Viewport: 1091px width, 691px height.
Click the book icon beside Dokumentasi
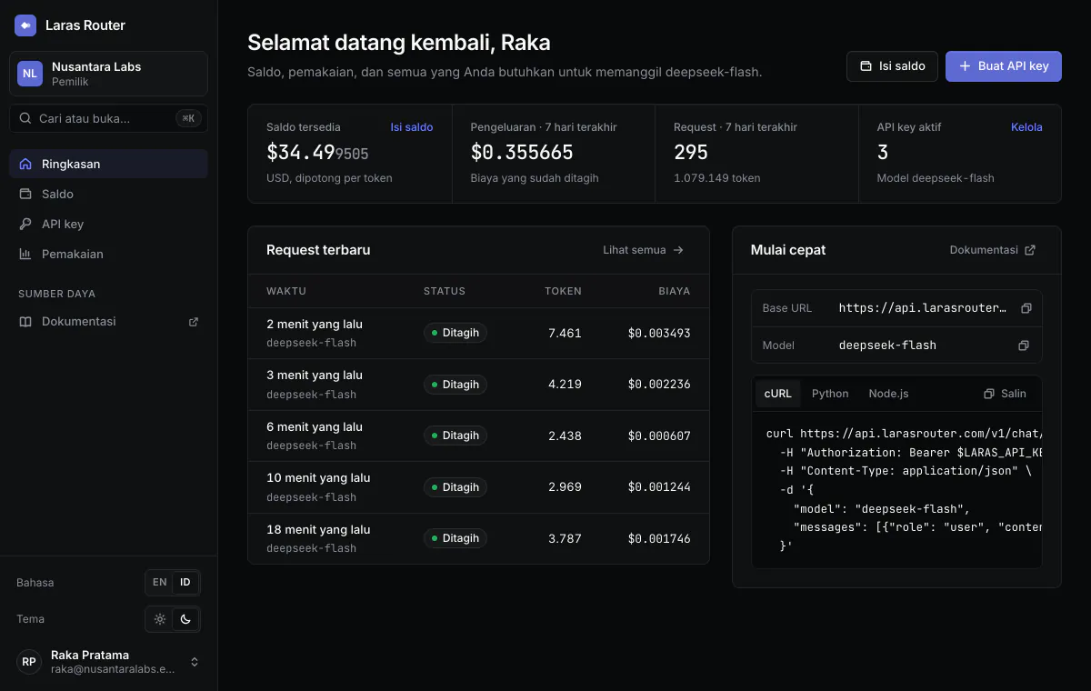click(x=25, y=321)
